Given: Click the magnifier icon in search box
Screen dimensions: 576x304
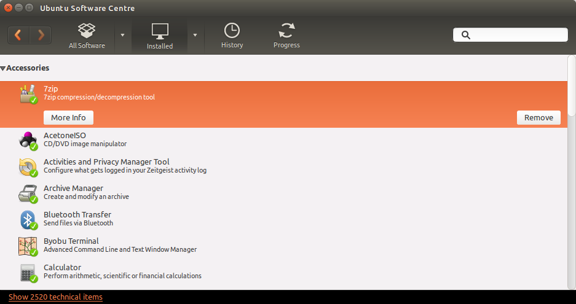Looking at the screenshot, I should [x=466, y=35].
